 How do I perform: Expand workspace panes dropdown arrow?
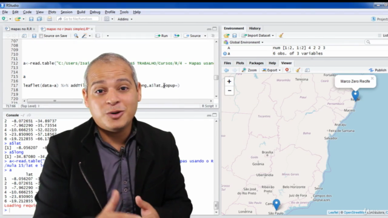pyautogui.click(x=112, y=19)
